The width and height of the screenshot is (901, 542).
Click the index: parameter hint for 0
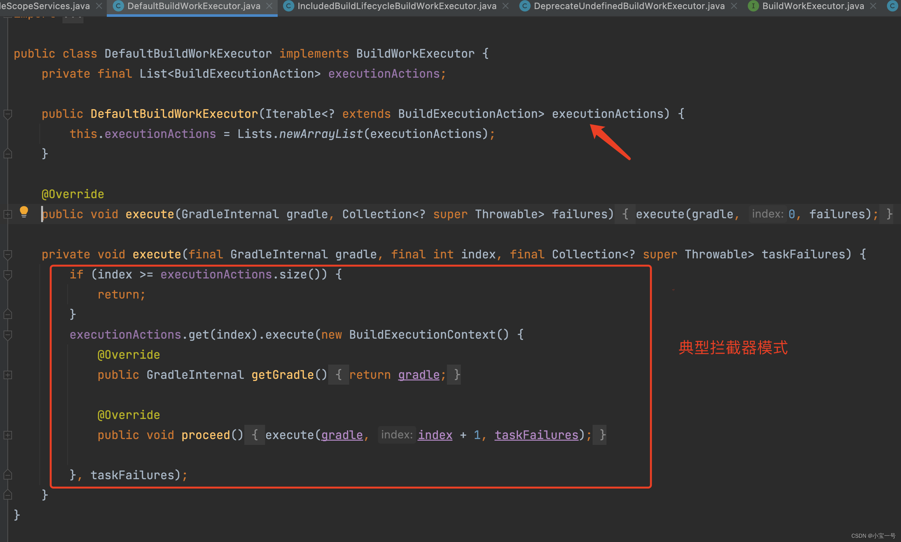coord(768,214)
